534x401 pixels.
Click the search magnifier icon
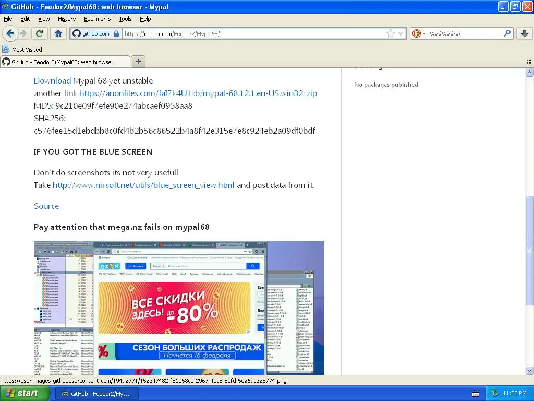[507, 33]
